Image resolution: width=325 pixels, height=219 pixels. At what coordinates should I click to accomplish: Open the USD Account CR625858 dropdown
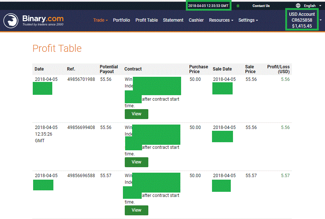pos(302,20)
